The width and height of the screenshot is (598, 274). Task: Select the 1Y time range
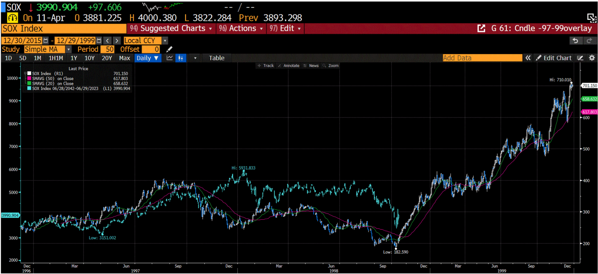click(74, 58)
